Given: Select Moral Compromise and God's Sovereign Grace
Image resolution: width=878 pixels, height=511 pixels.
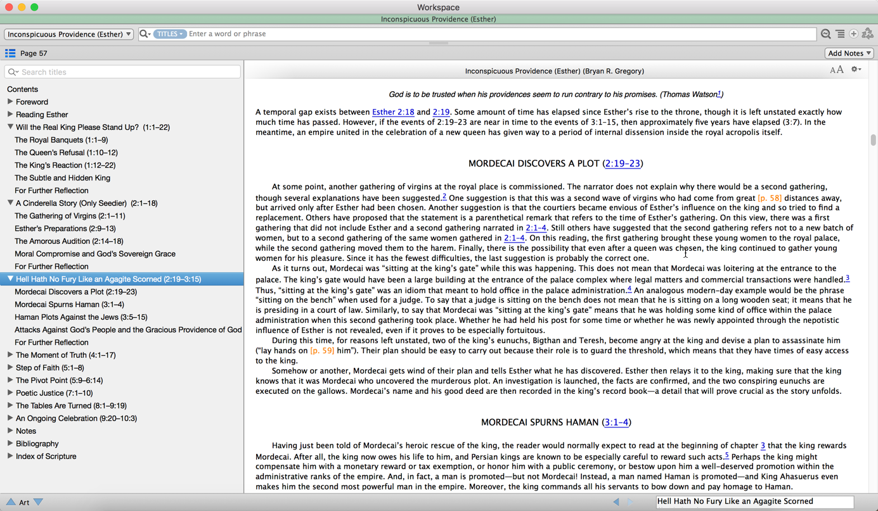Looking at the screenshot, I should pyautogui.click(x=95, y=254).
